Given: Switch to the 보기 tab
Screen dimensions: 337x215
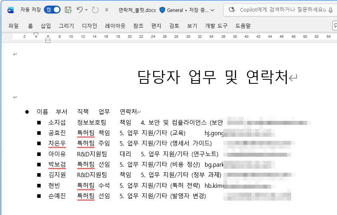Looking at the screenshot, I should [x=192, y=26].
